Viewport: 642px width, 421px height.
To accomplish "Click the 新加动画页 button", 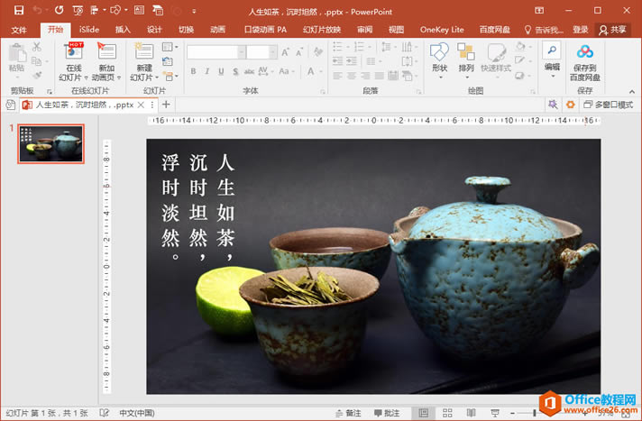I will pos(106,61).
